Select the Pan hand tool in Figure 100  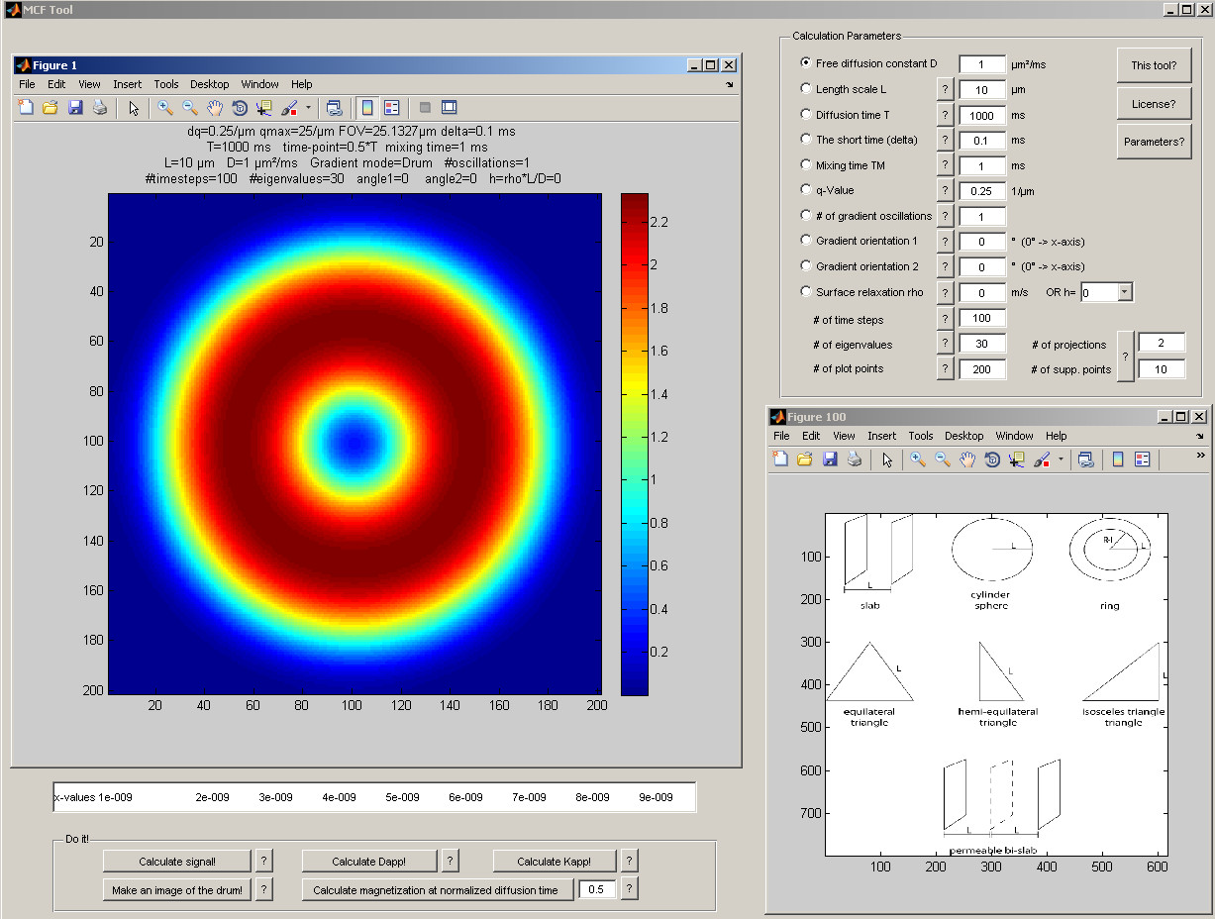click(967, 459)
